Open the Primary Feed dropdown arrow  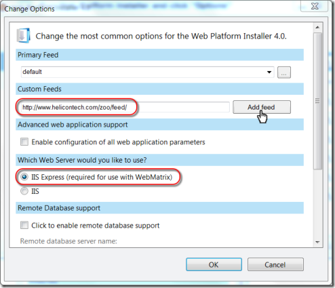pos(269,73)
